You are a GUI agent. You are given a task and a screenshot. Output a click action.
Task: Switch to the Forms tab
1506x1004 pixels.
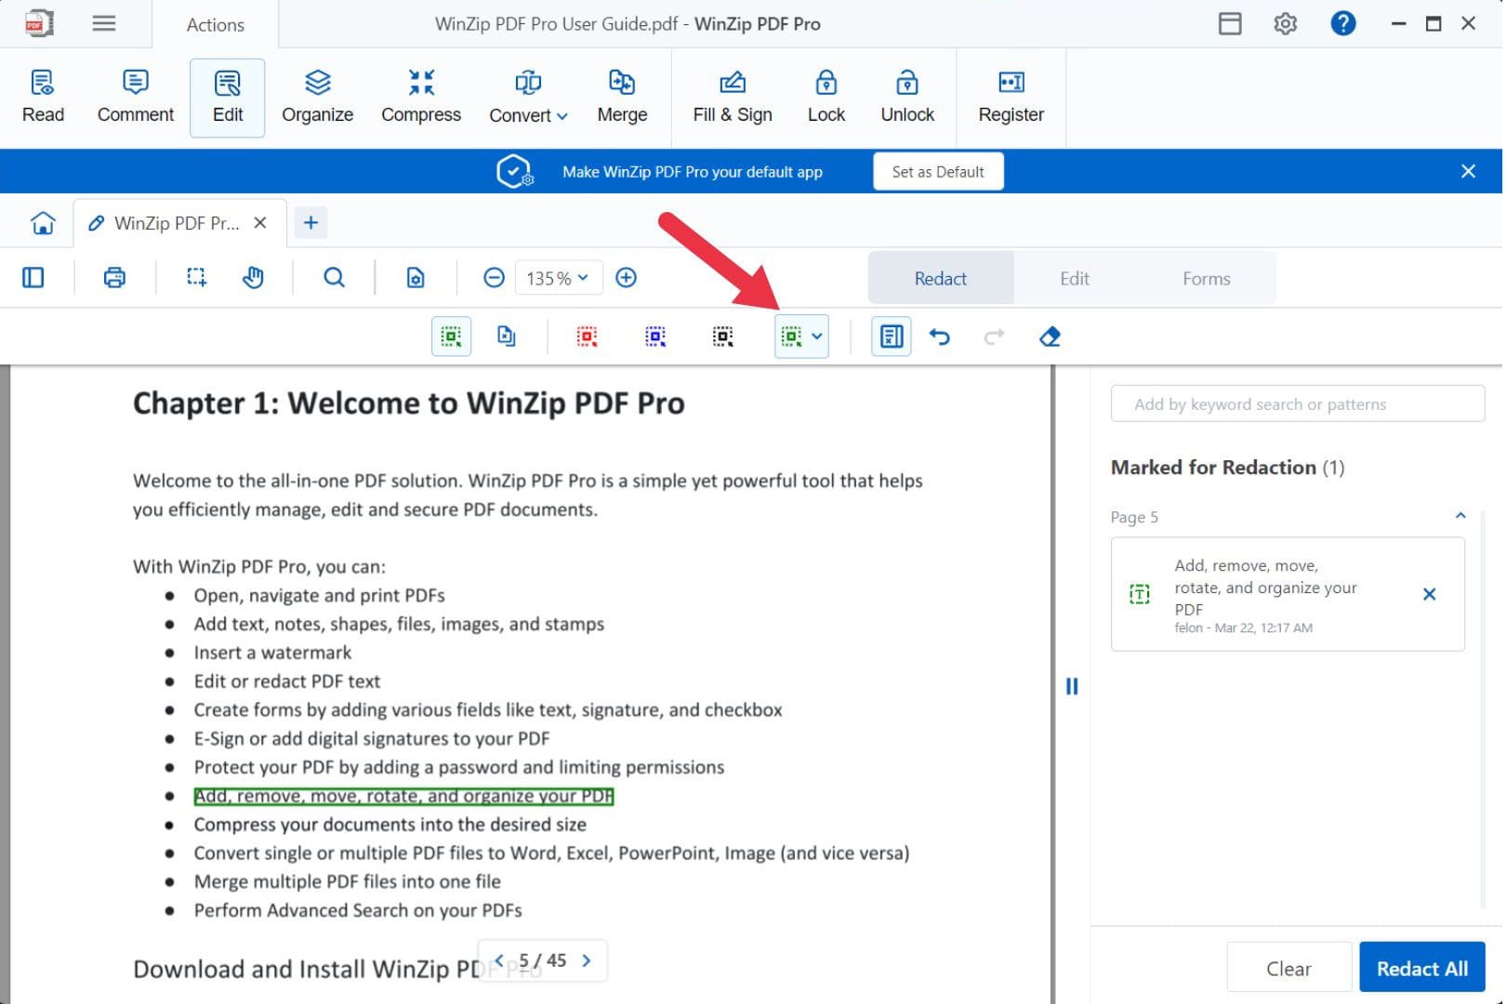pyautogui.click(x=1206, y=279)
